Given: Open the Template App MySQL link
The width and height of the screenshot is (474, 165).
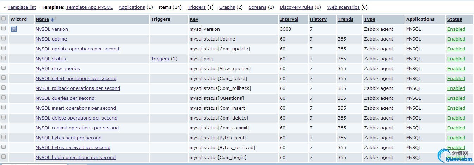Looking at the screenshot, I should point(90,7).
